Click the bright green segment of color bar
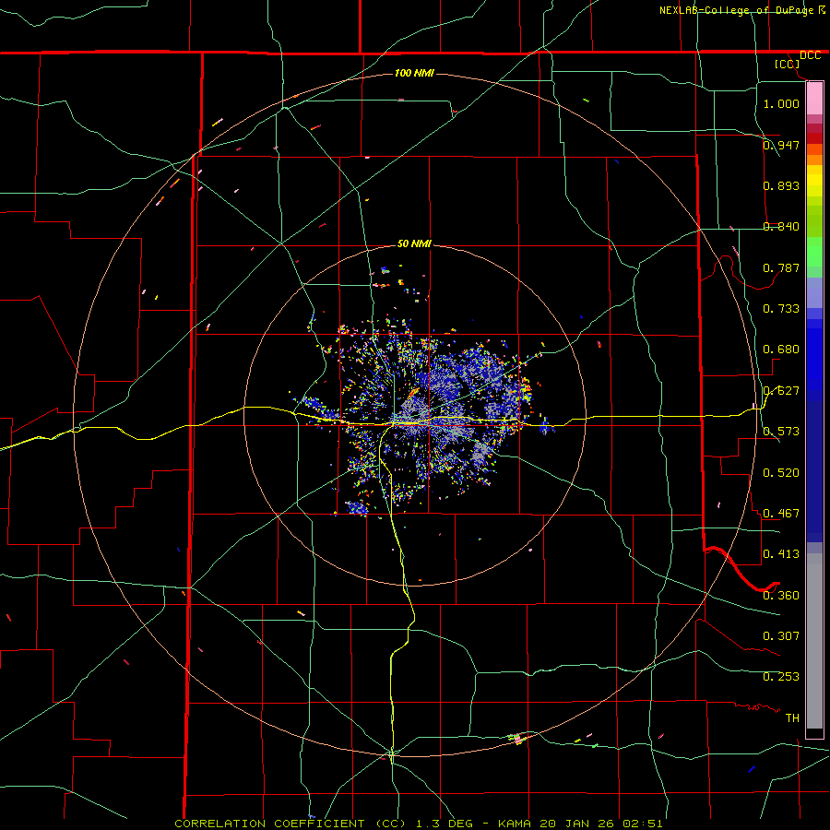830x830 pixels. [814, 252]
